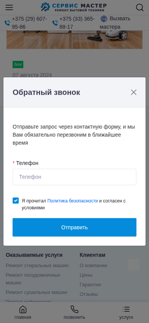This screenshot has height=323, width=149.
Task: Call +375 (33) 365-88-17 number
Action: click(x=77, y=23)
